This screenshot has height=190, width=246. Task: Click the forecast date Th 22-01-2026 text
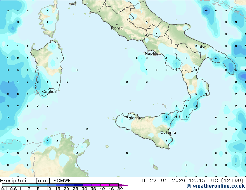pyautogui.click(x=163, y=181)
